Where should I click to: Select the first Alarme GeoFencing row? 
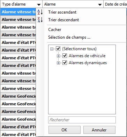coord(18,96)
